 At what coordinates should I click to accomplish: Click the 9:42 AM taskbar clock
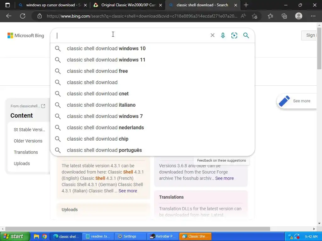[x=311, y=236]
